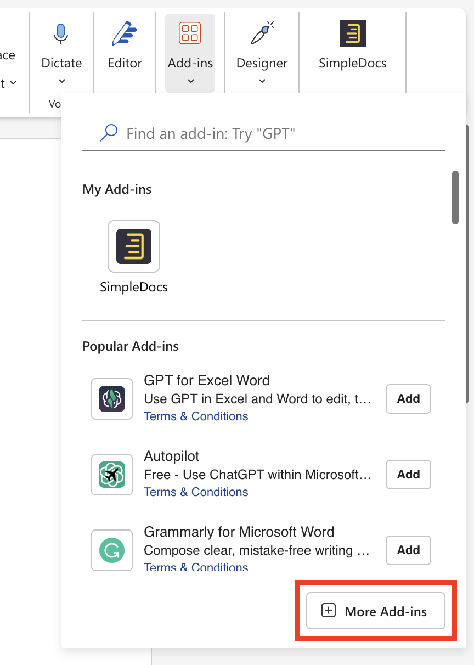The height and width of the screenshot is (665, 474).
Task: Click Autopilot's Free ChatGPT description text
Action: [258, 475]
